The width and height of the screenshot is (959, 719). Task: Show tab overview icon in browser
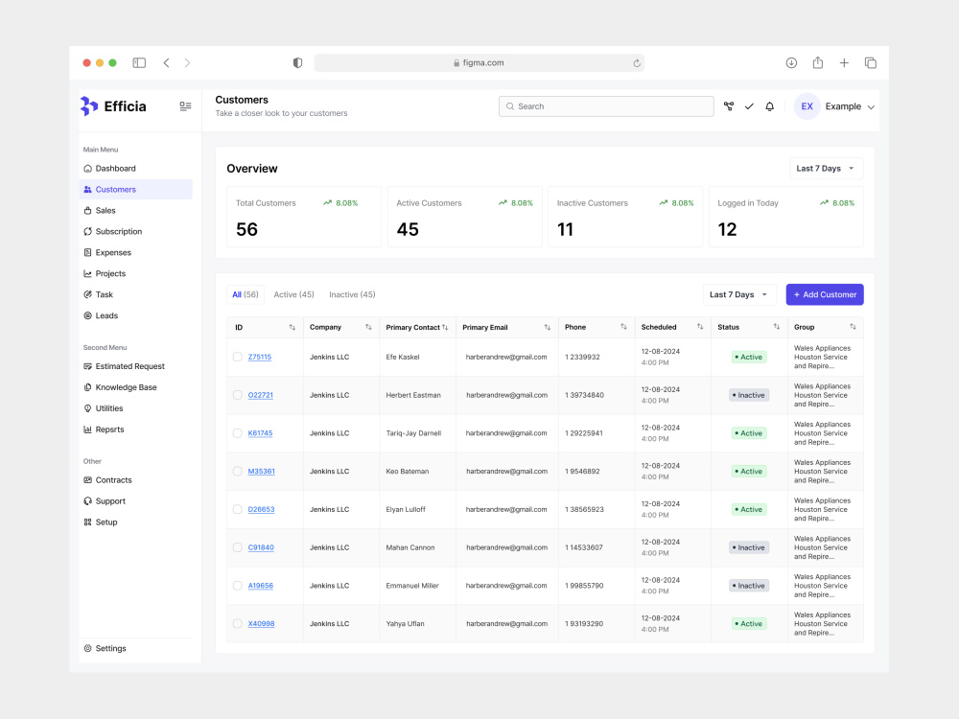pos(871,63)
